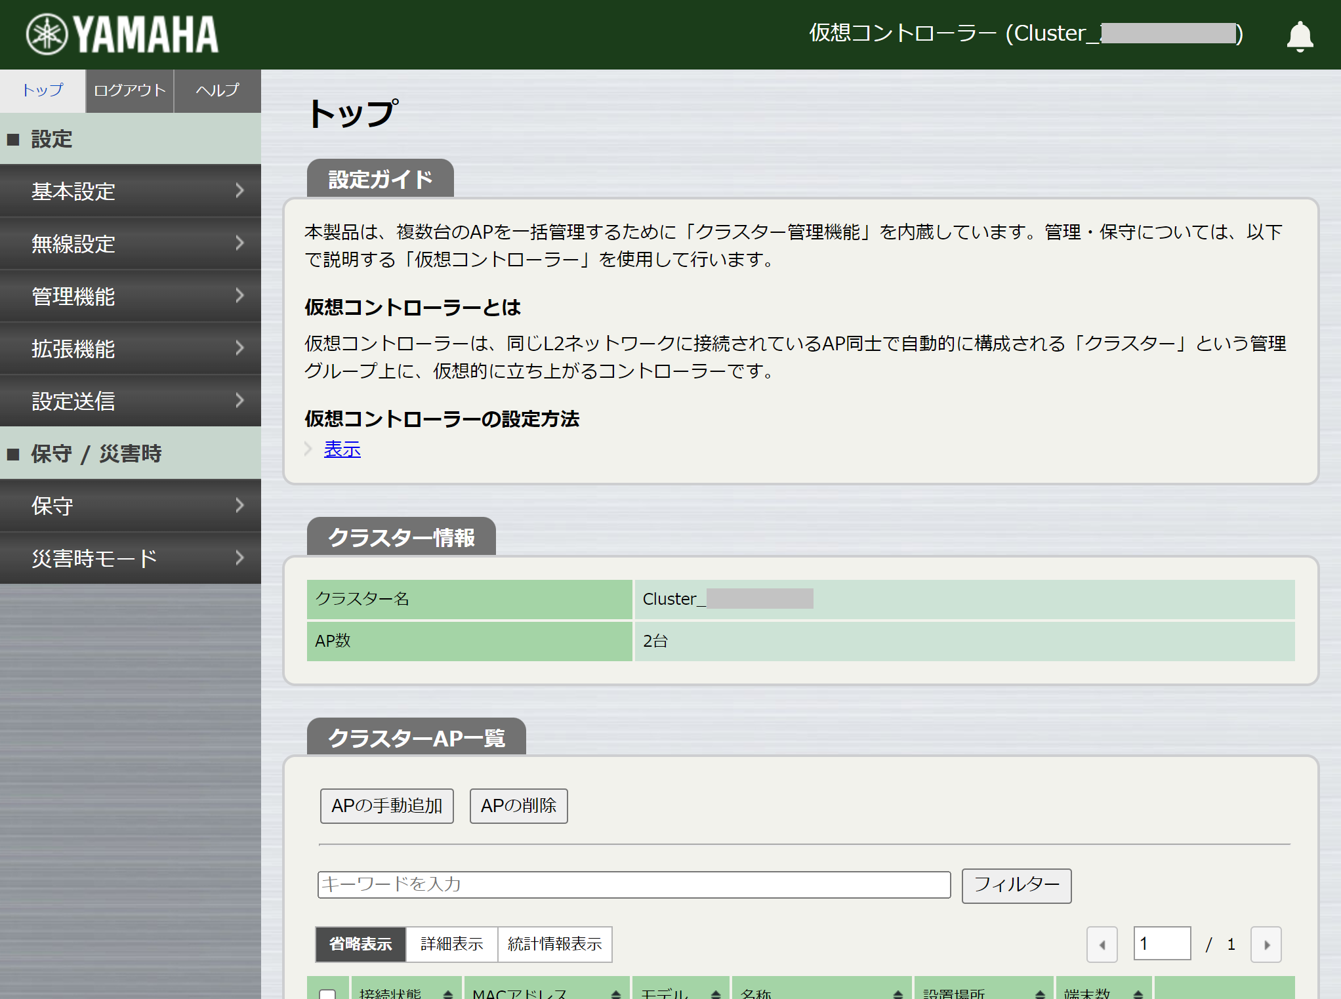Open the 表示 link under 設定方法

coord(342,449)
